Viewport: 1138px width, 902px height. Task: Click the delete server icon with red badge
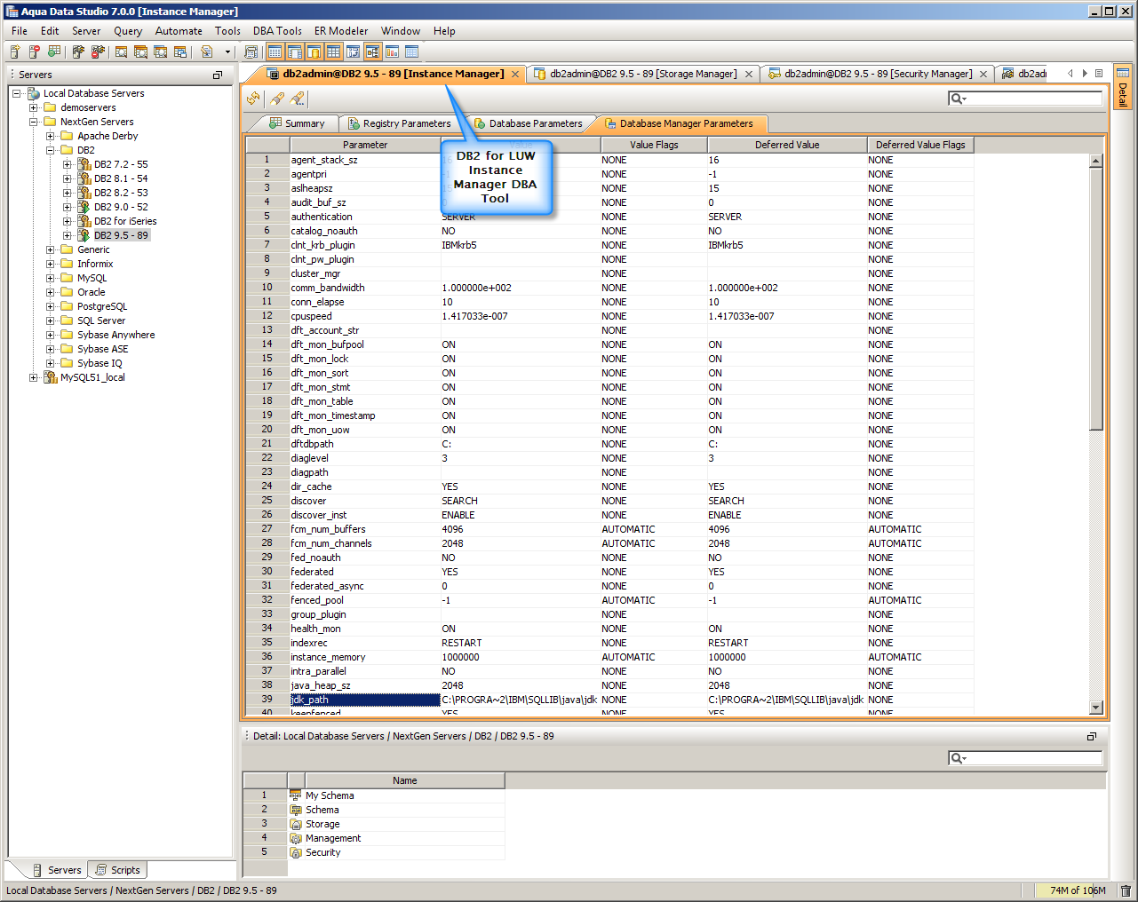pos(35,52)
